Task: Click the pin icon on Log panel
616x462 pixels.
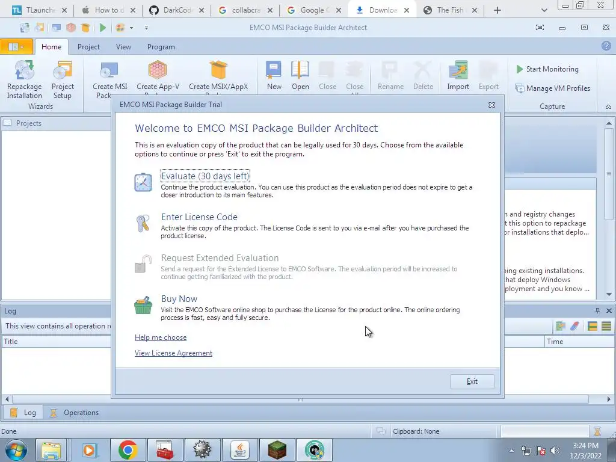Action: 597,311
